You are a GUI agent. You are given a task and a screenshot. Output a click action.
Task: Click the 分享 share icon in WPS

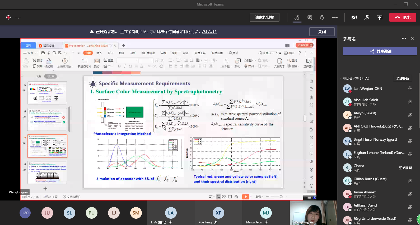[x=279, y=53]
